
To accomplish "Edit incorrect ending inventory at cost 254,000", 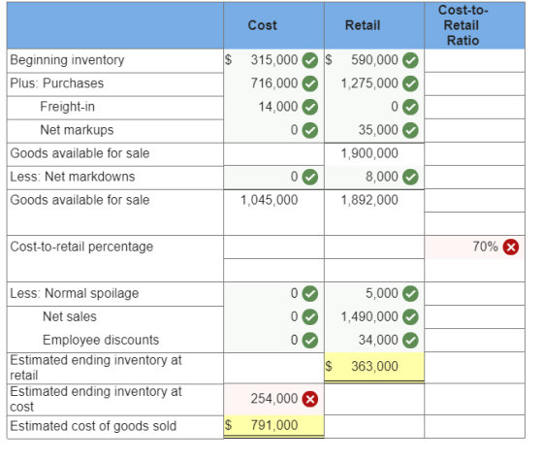I will click(273, 399).
